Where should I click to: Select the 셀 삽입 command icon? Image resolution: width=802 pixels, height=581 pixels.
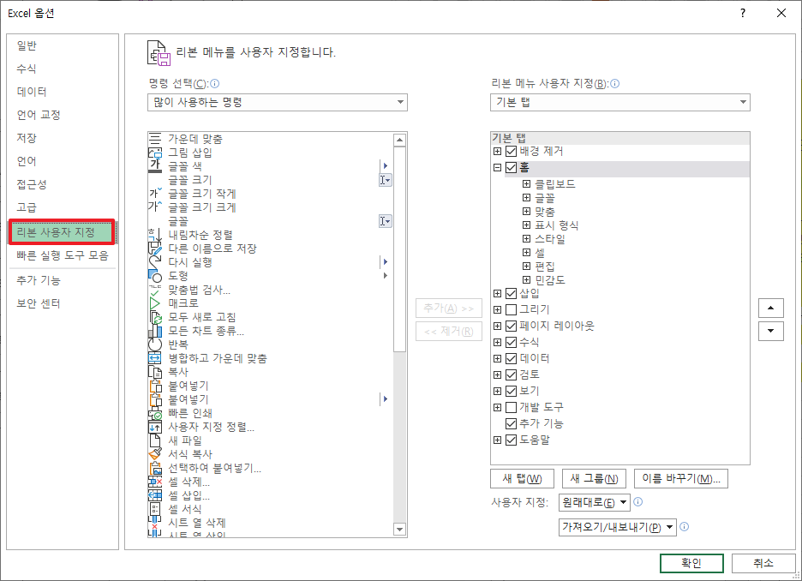[155, 495]
